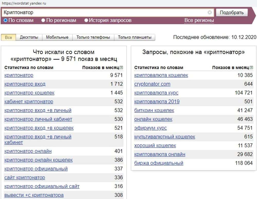Click help icon beside left 'Показов в месяц'

coord(121,68)
